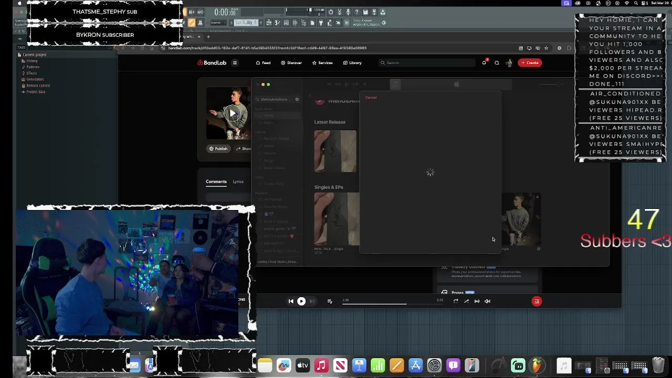Open the Library tab in BandLab
This screenshot has height=378, width=672.
352,63
